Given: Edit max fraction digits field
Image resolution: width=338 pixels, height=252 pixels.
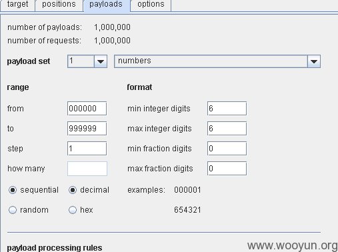Looking at the screenshot, I should (x=227, y=169).
